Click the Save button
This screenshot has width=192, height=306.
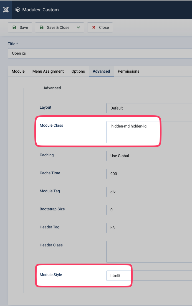click(20, 27)
